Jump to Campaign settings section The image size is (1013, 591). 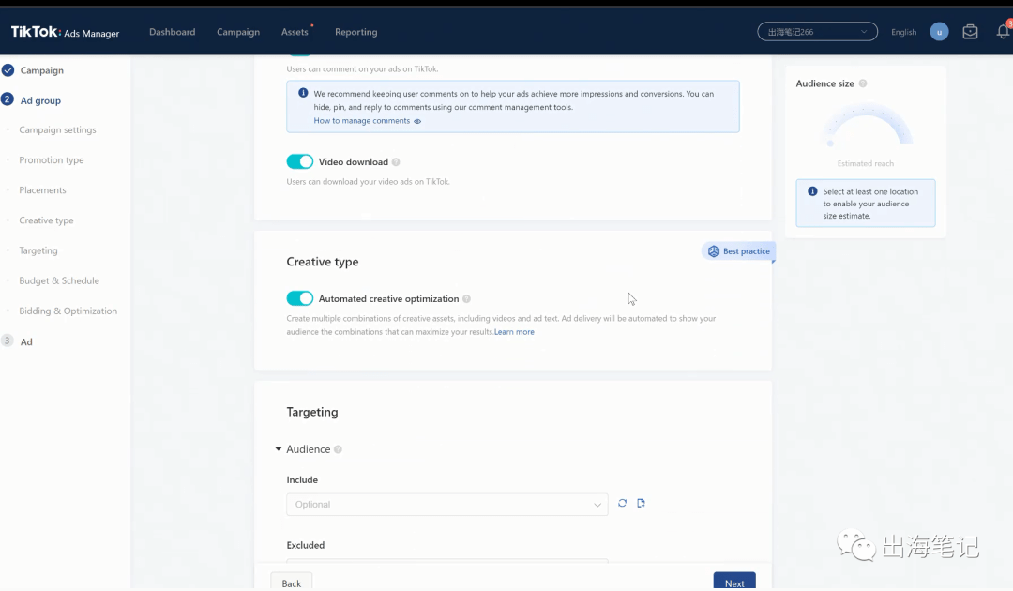pyautogui.click(x=57, y=129)
